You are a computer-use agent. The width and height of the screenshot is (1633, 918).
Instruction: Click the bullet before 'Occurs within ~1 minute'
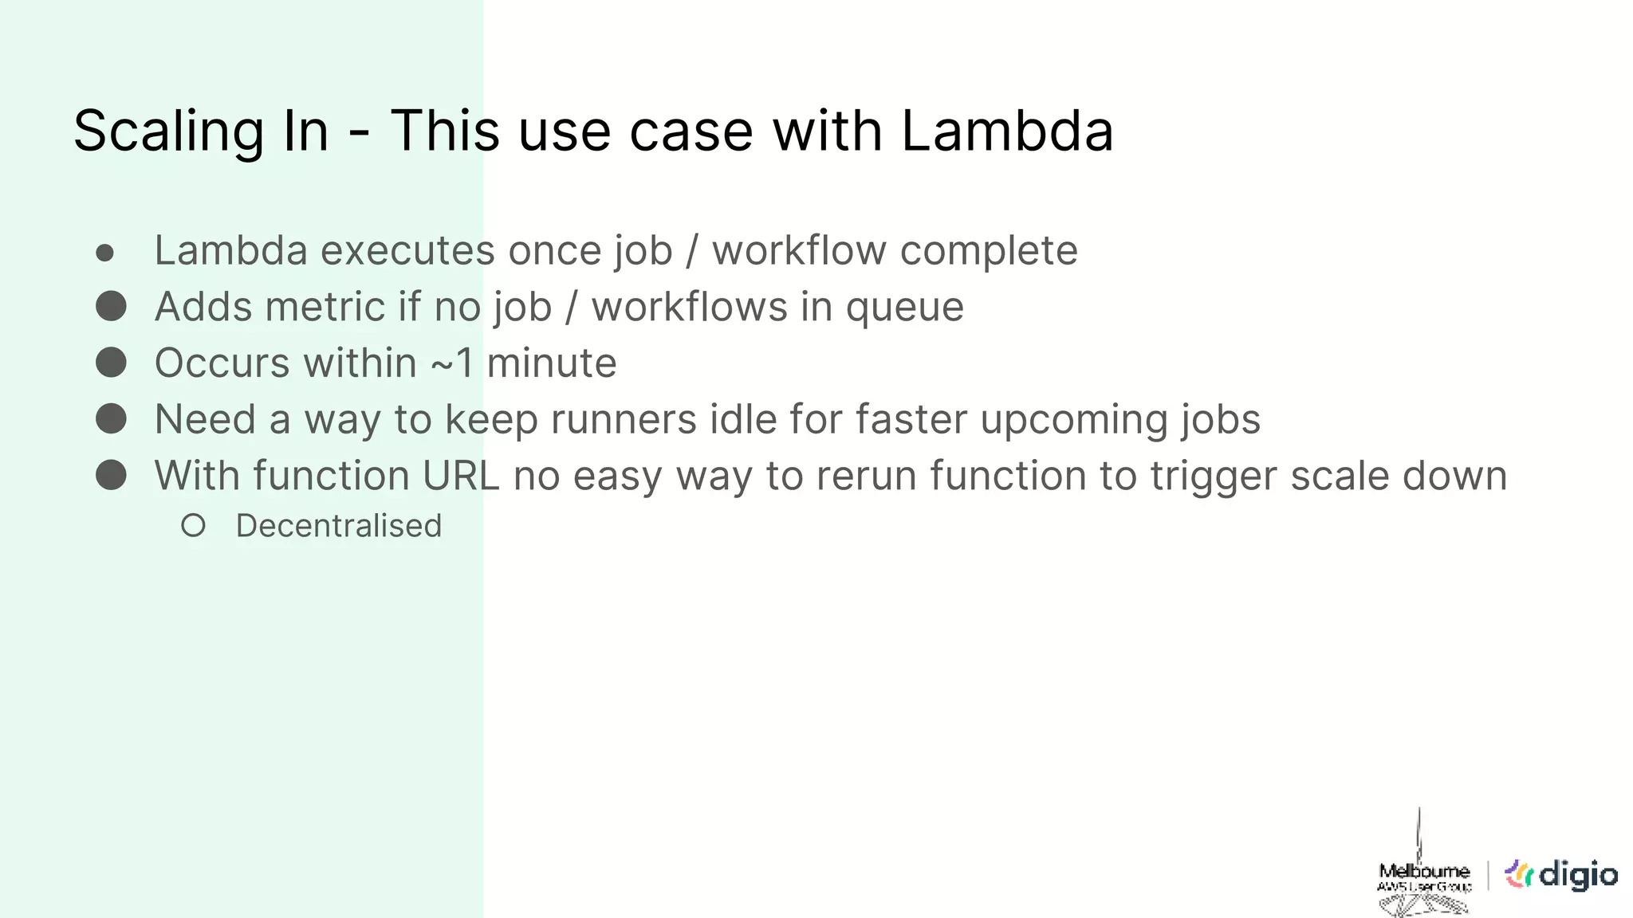pyautogui.click(x=111, y=363)
